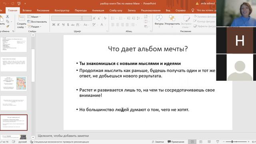Image resolution: width=256 pixels, height=144 pixels.
Task: Switch to the Рисование tab
Action: click(43, 10)
